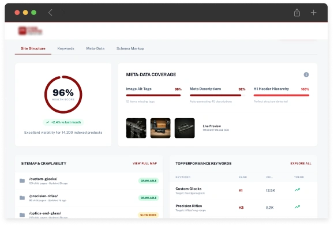Viewport: 334px width, 226px height.
Task: Select the /precision-rifles/ sitemap row
Action: coord(89,198)
